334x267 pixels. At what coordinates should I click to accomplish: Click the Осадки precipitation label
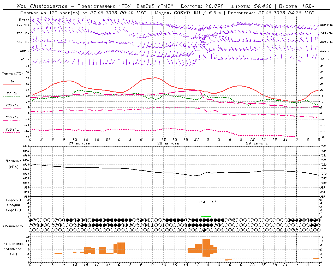14,205
